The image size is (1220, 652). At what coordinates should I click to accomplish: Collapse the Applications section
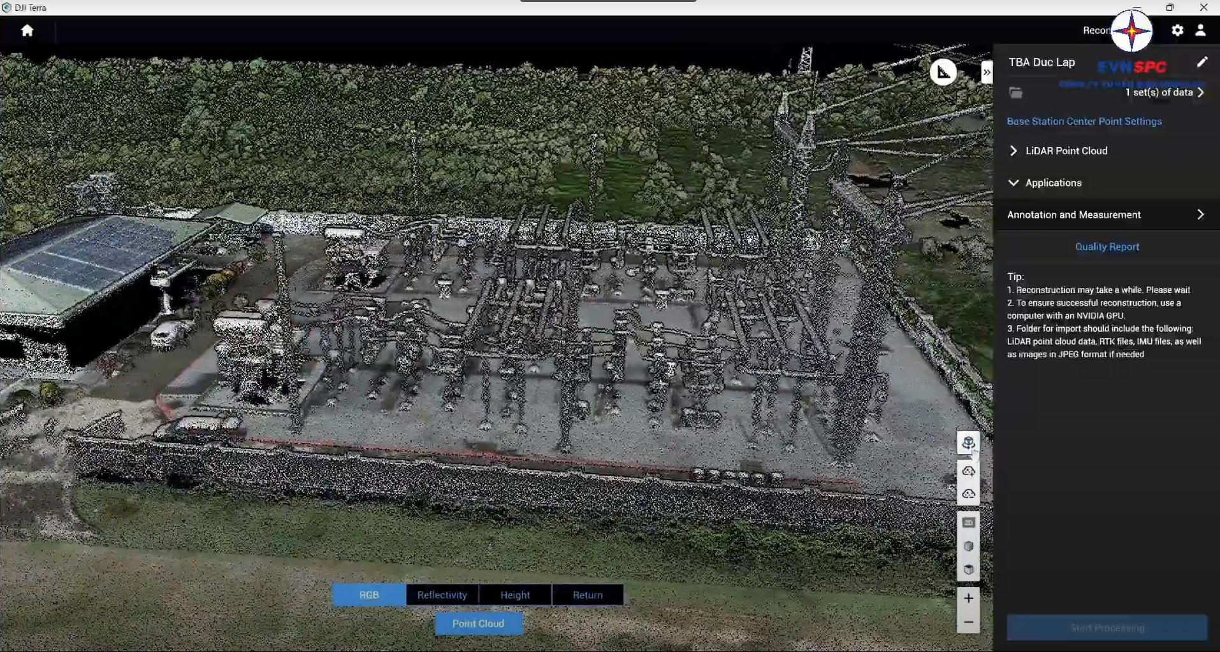point(1013,183)
